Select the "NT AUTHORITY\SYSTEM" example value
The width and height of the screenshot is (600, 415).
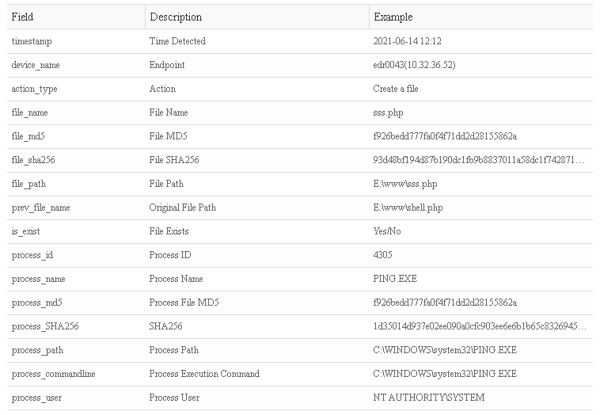pos(428,398)
